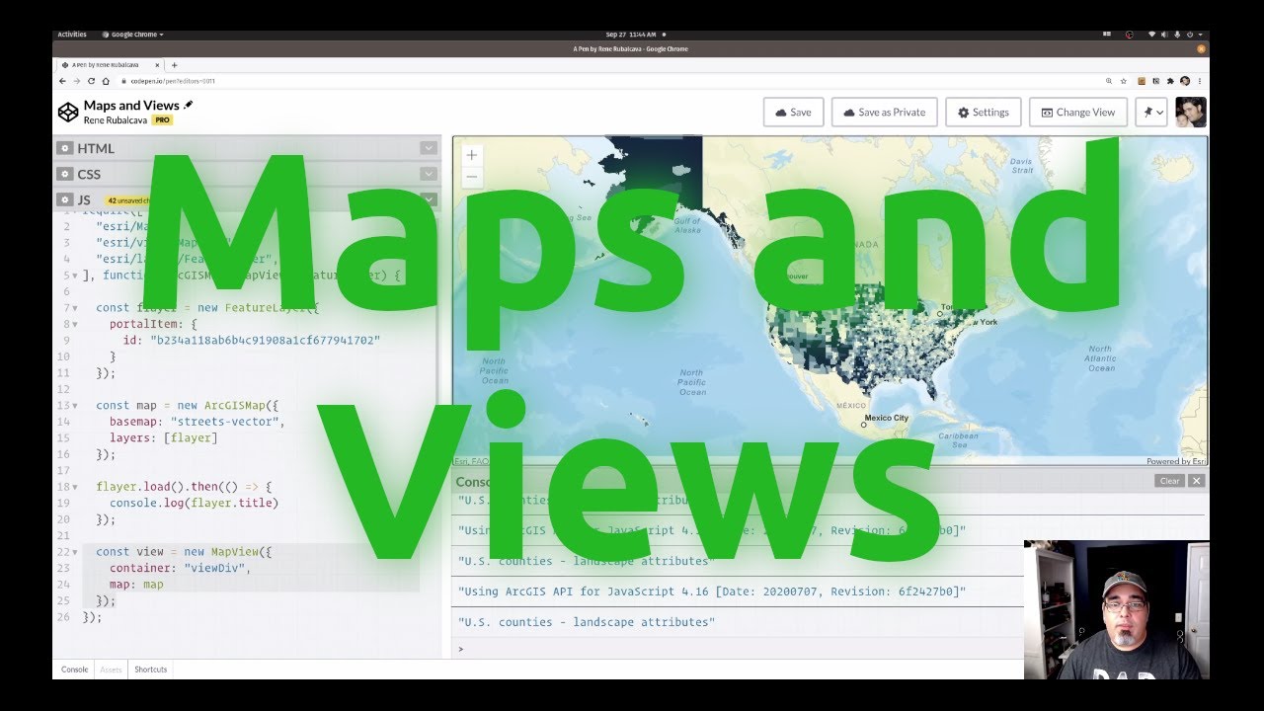Click the Change View button
The width and height of the screenshot is (1264, 711).
click(x=1078, y=113)
